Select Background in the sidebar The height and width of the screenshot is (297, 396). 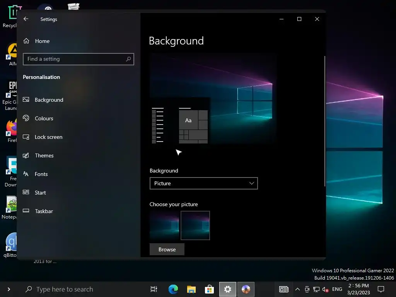(43, 100)
